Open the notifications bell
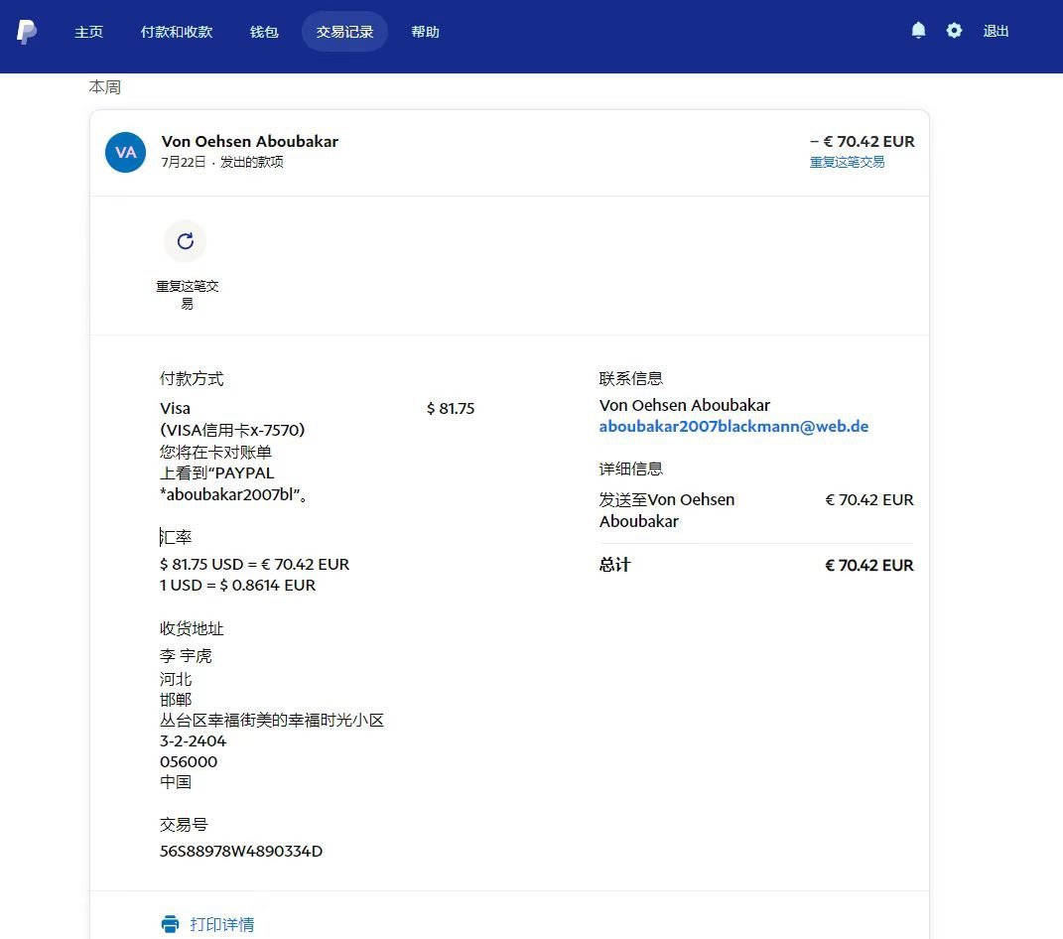 (918, 31)
